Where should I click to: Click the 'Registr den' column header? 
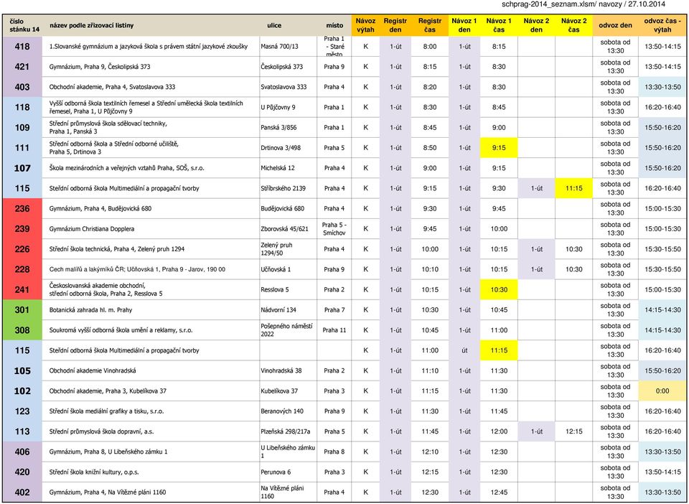395,25
